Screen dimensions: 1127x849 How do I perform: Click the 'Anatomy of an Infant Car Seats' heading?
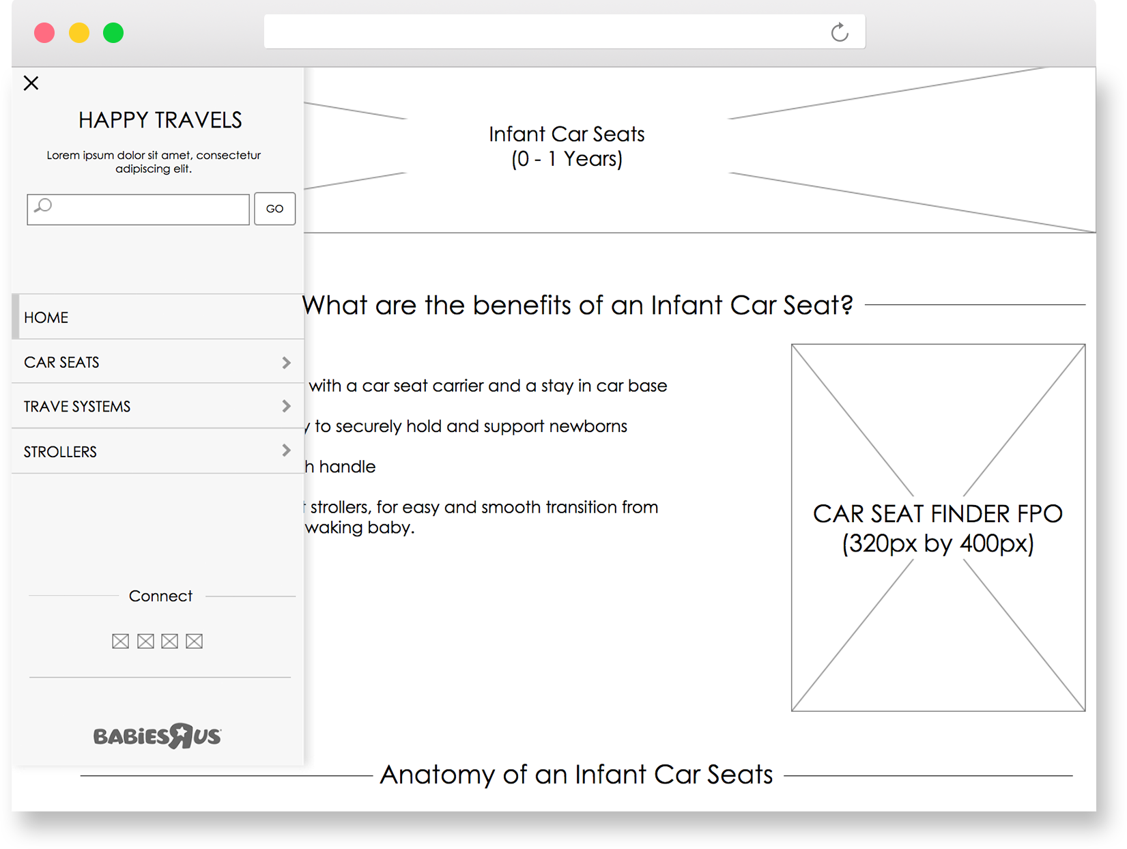[x=576, y=775]
